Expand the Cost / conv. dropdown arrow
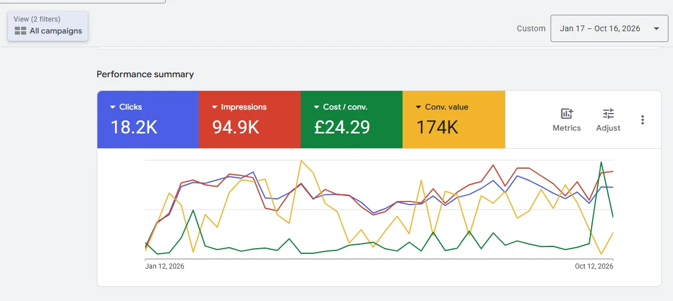 (317, 107)
